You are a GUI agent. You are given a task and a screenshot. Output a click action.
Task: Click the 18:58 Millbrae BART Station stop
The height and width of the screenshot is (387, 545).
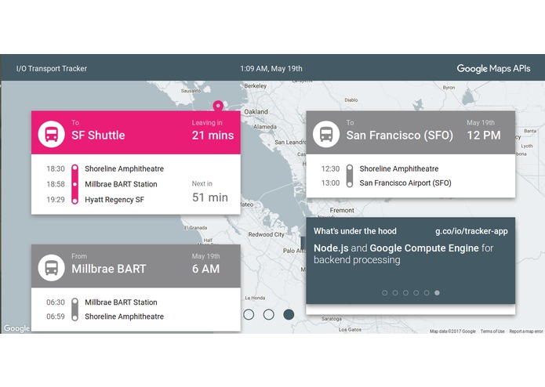tap(102, 184)
